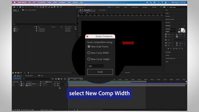Choose the Type text tool

[46, 7]
